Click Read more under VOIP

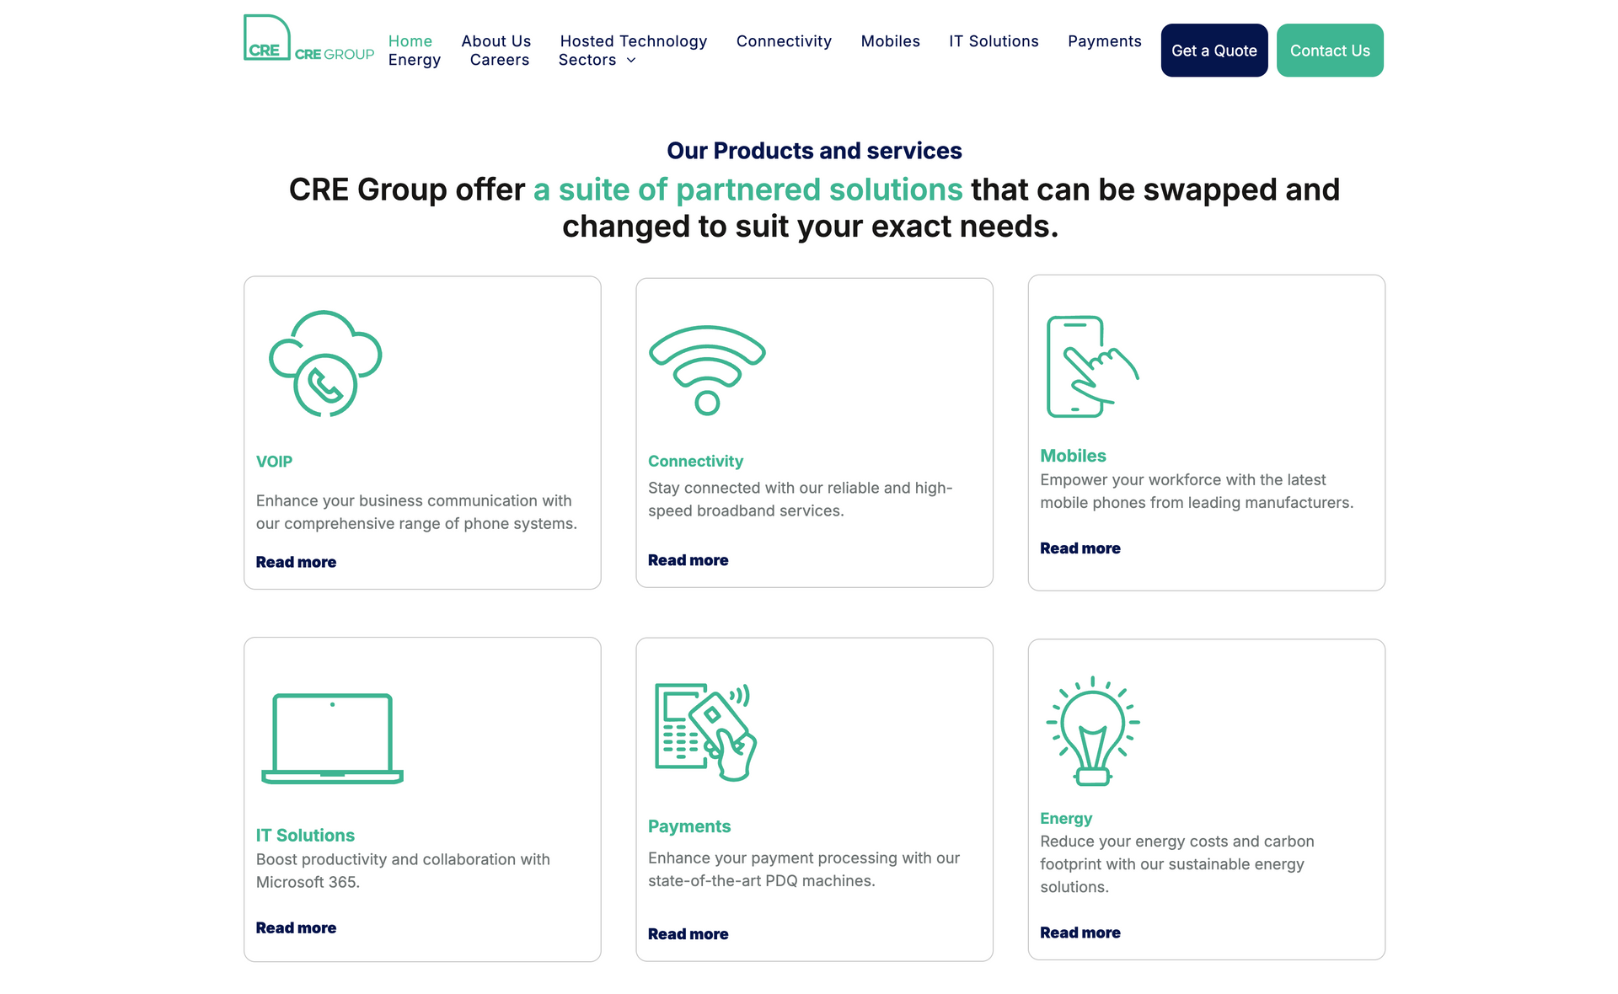296,562
